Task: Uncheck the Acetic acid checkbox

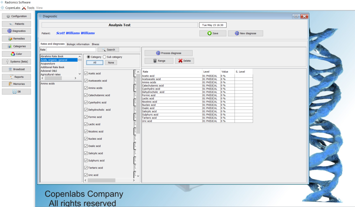Action: [86, 74]
